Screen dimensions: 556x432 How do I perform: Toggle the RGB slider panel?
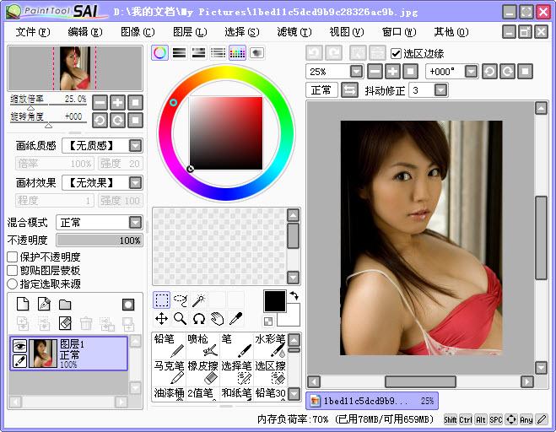tap(179, 53)
